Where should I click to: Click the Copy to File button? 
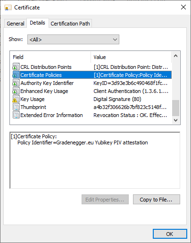[x=157, y=200]
